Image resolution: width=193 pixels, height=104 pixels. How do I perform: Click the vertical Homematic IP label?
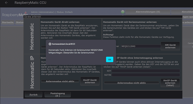tap(32, 72)
